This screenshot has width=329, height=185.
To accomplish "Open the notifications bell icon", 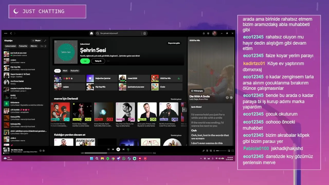I will (x=204, y=33).
